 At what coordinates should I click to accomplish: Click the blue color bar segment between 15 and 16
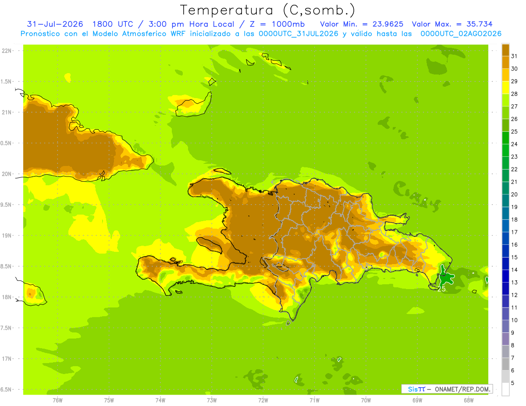point(505,251)
